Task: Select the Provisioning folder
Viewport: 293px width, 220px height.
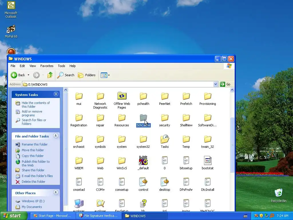Action: click(x=208, y=99)
